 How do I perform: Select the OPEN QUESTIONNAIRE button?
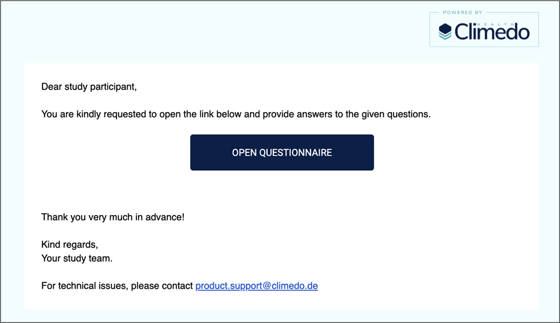click(282, 152)
